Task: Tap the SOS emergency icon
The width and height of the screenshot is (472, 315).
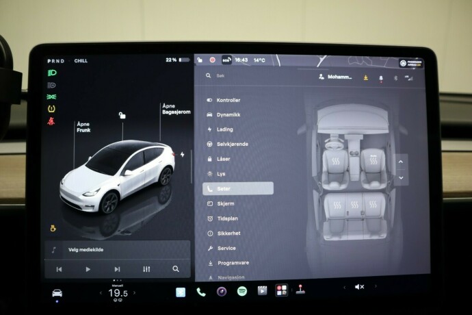Action: click(x=226, y=60)
